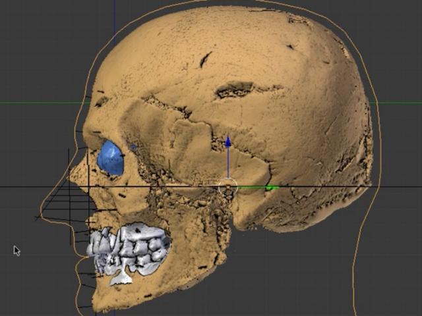
Task: Select the blue eyeball sphere
Action: (111, 159)
